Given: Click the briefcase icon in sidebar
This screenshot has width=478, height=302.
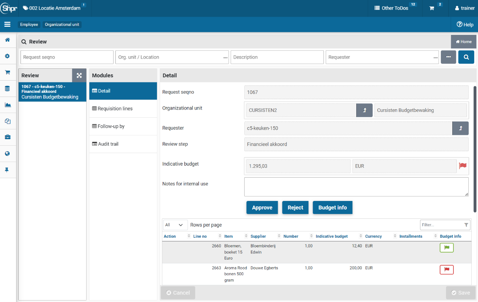Looking at the screenshot, I should point(7,137).
